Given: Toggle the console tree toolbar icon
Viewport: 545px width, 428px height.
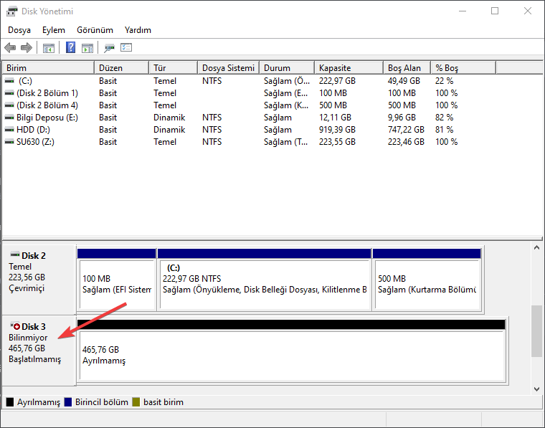Looking at the screenshot, I should pyautogui.click(x=49, y=48).
